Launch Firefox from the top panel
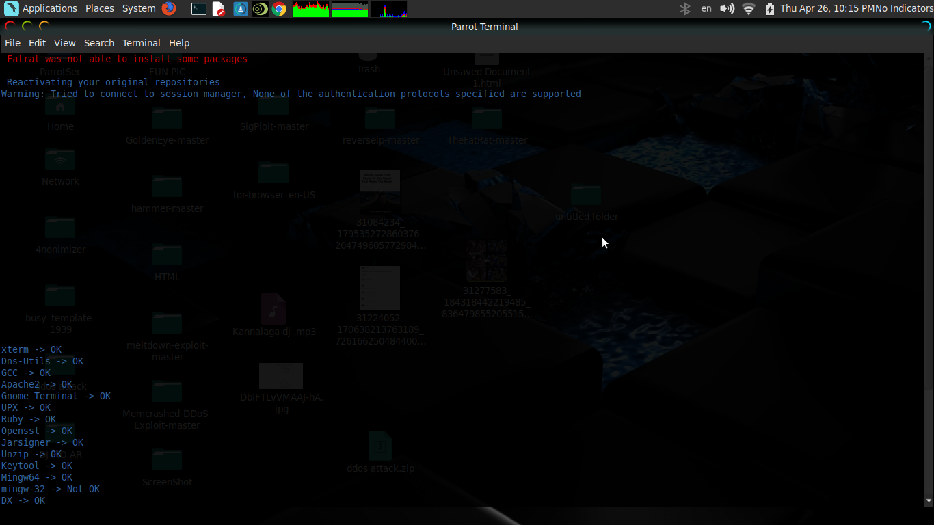 169,9
